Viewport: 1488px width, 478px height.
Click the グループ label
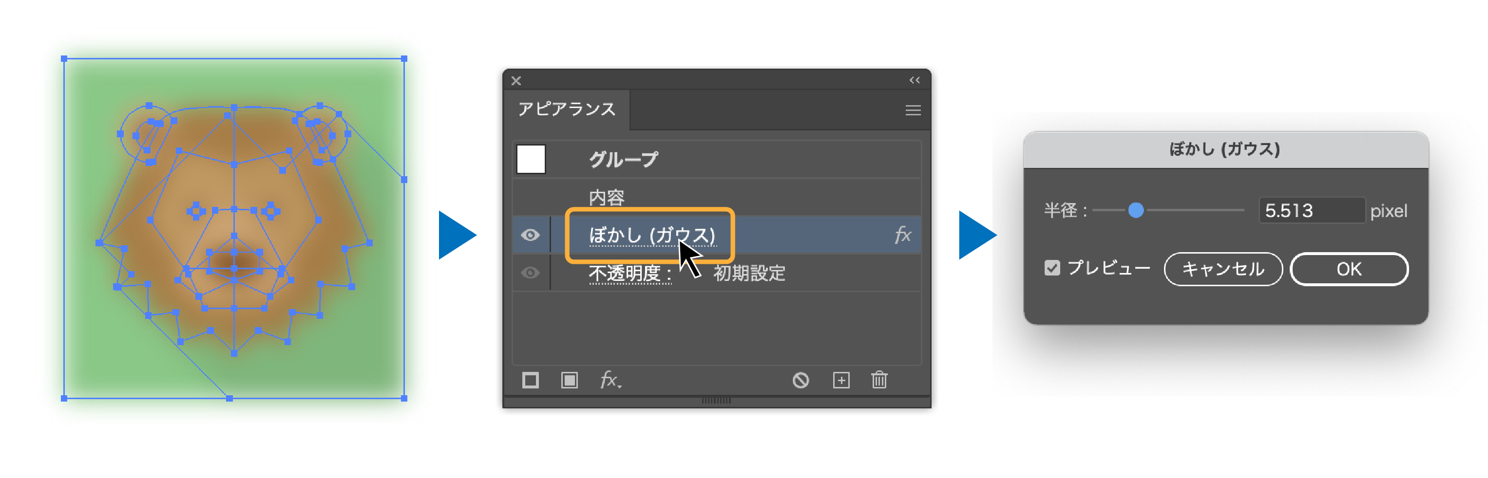coord(623,159)
